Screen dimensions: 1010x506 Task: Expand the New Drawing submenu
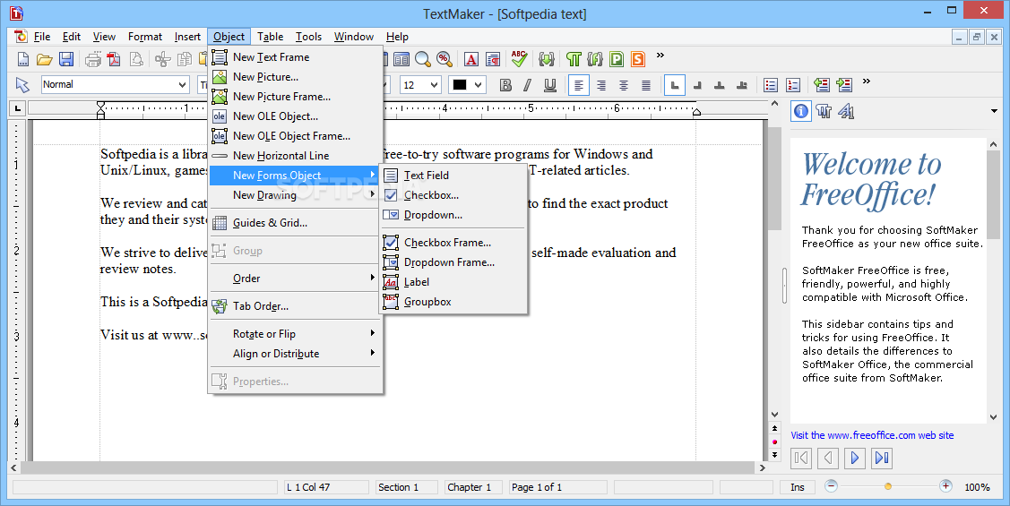pos(296,195)
